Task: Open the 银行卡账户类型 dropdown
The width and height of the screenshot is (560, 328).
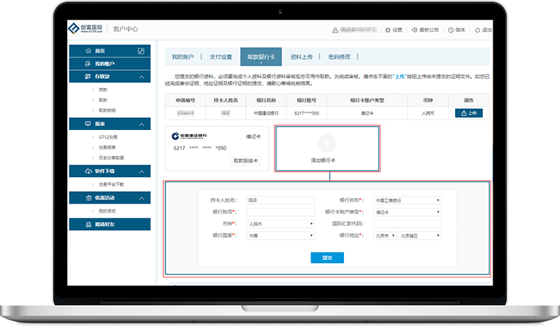Action: pyautogui.click(x=407, y=212)
